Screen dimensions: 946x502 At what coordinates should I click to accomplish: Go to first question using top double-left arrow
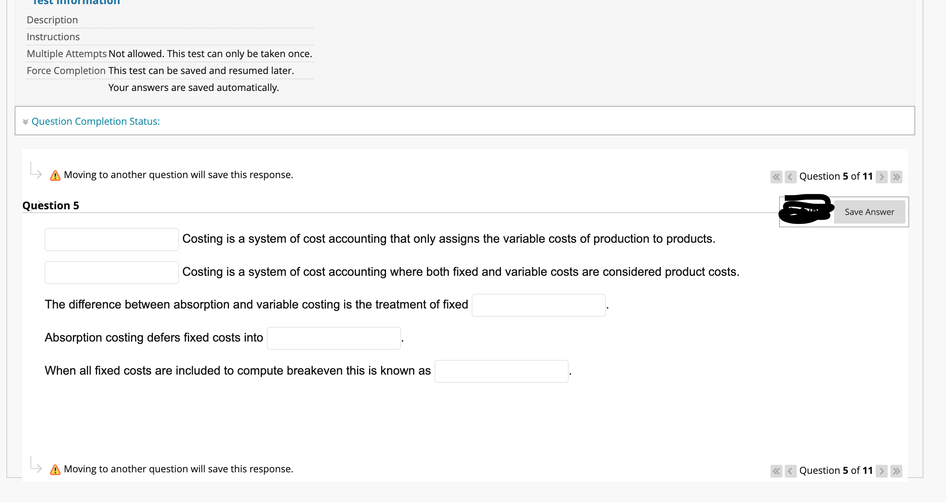776,177
